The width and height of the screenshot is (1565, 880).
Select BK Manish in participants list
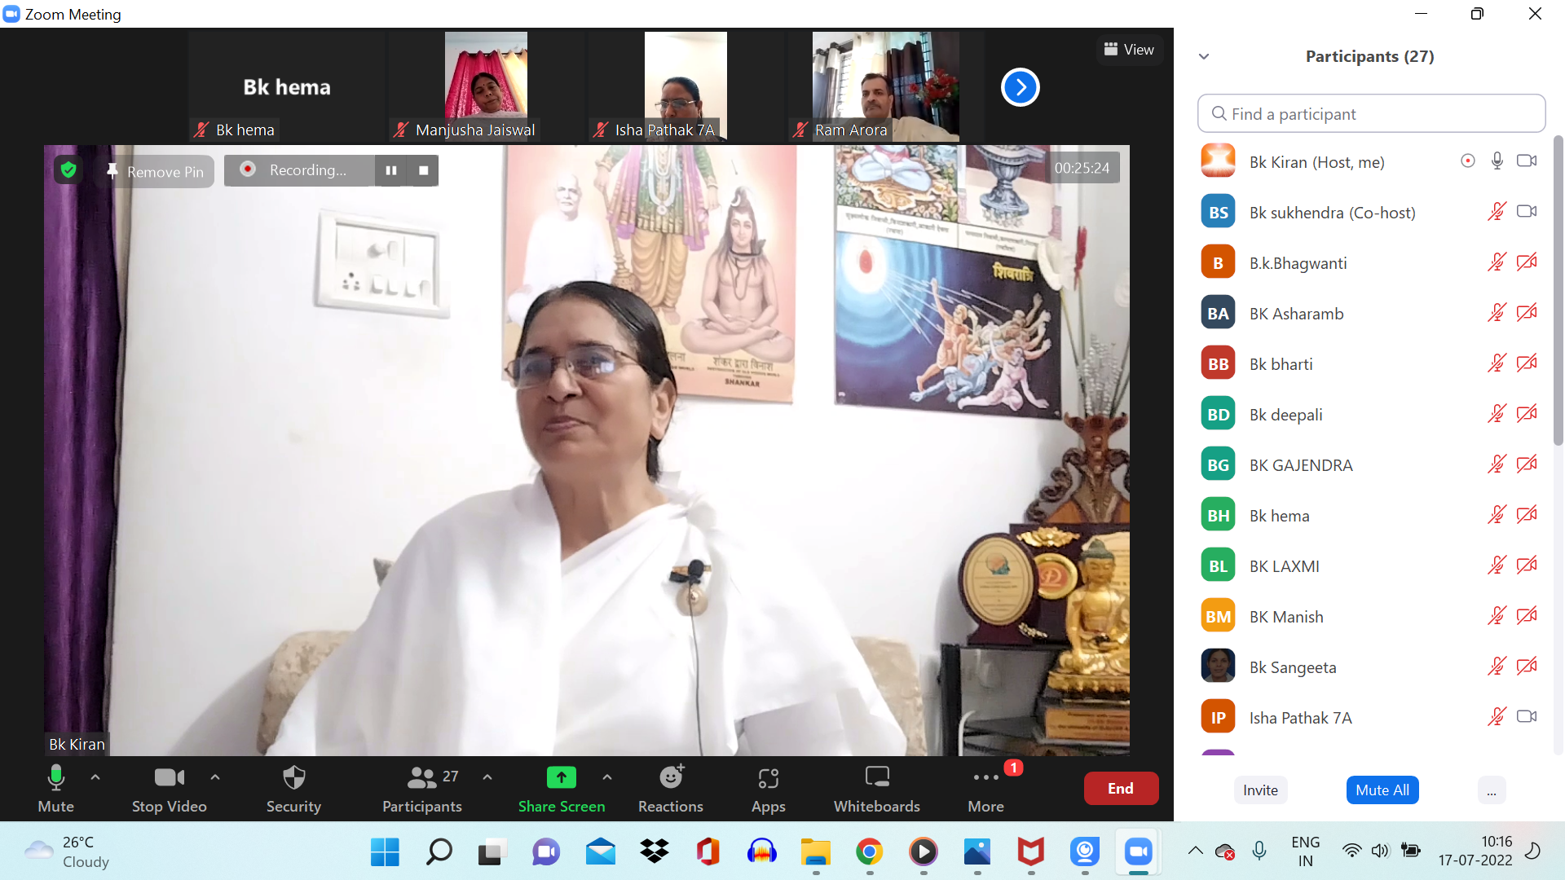1371,617
